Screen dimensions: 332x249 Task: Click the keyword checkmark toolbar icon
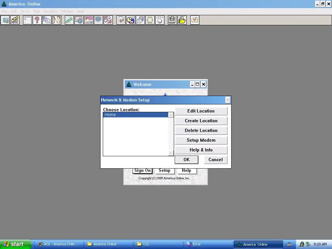(x=121, y=20)
